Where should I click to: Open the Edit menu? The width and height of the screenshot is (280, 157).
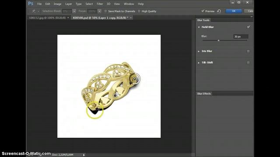tap(48, 4)
